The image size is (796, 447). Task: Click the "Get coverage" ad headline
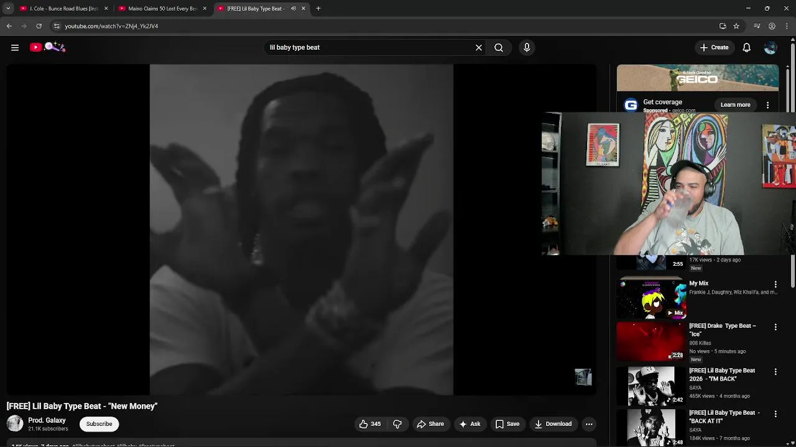pyautogui.click(x=663, y=102)
